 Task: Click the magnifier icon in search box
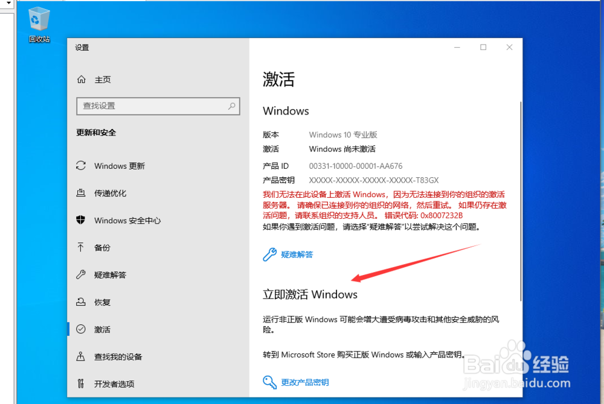point(231,106)
